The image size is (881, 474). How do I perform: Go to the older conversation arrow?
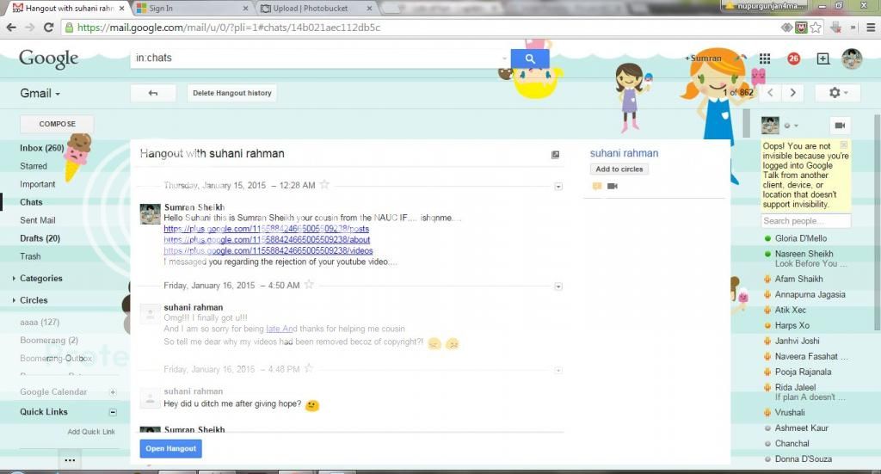pos(793,93)
